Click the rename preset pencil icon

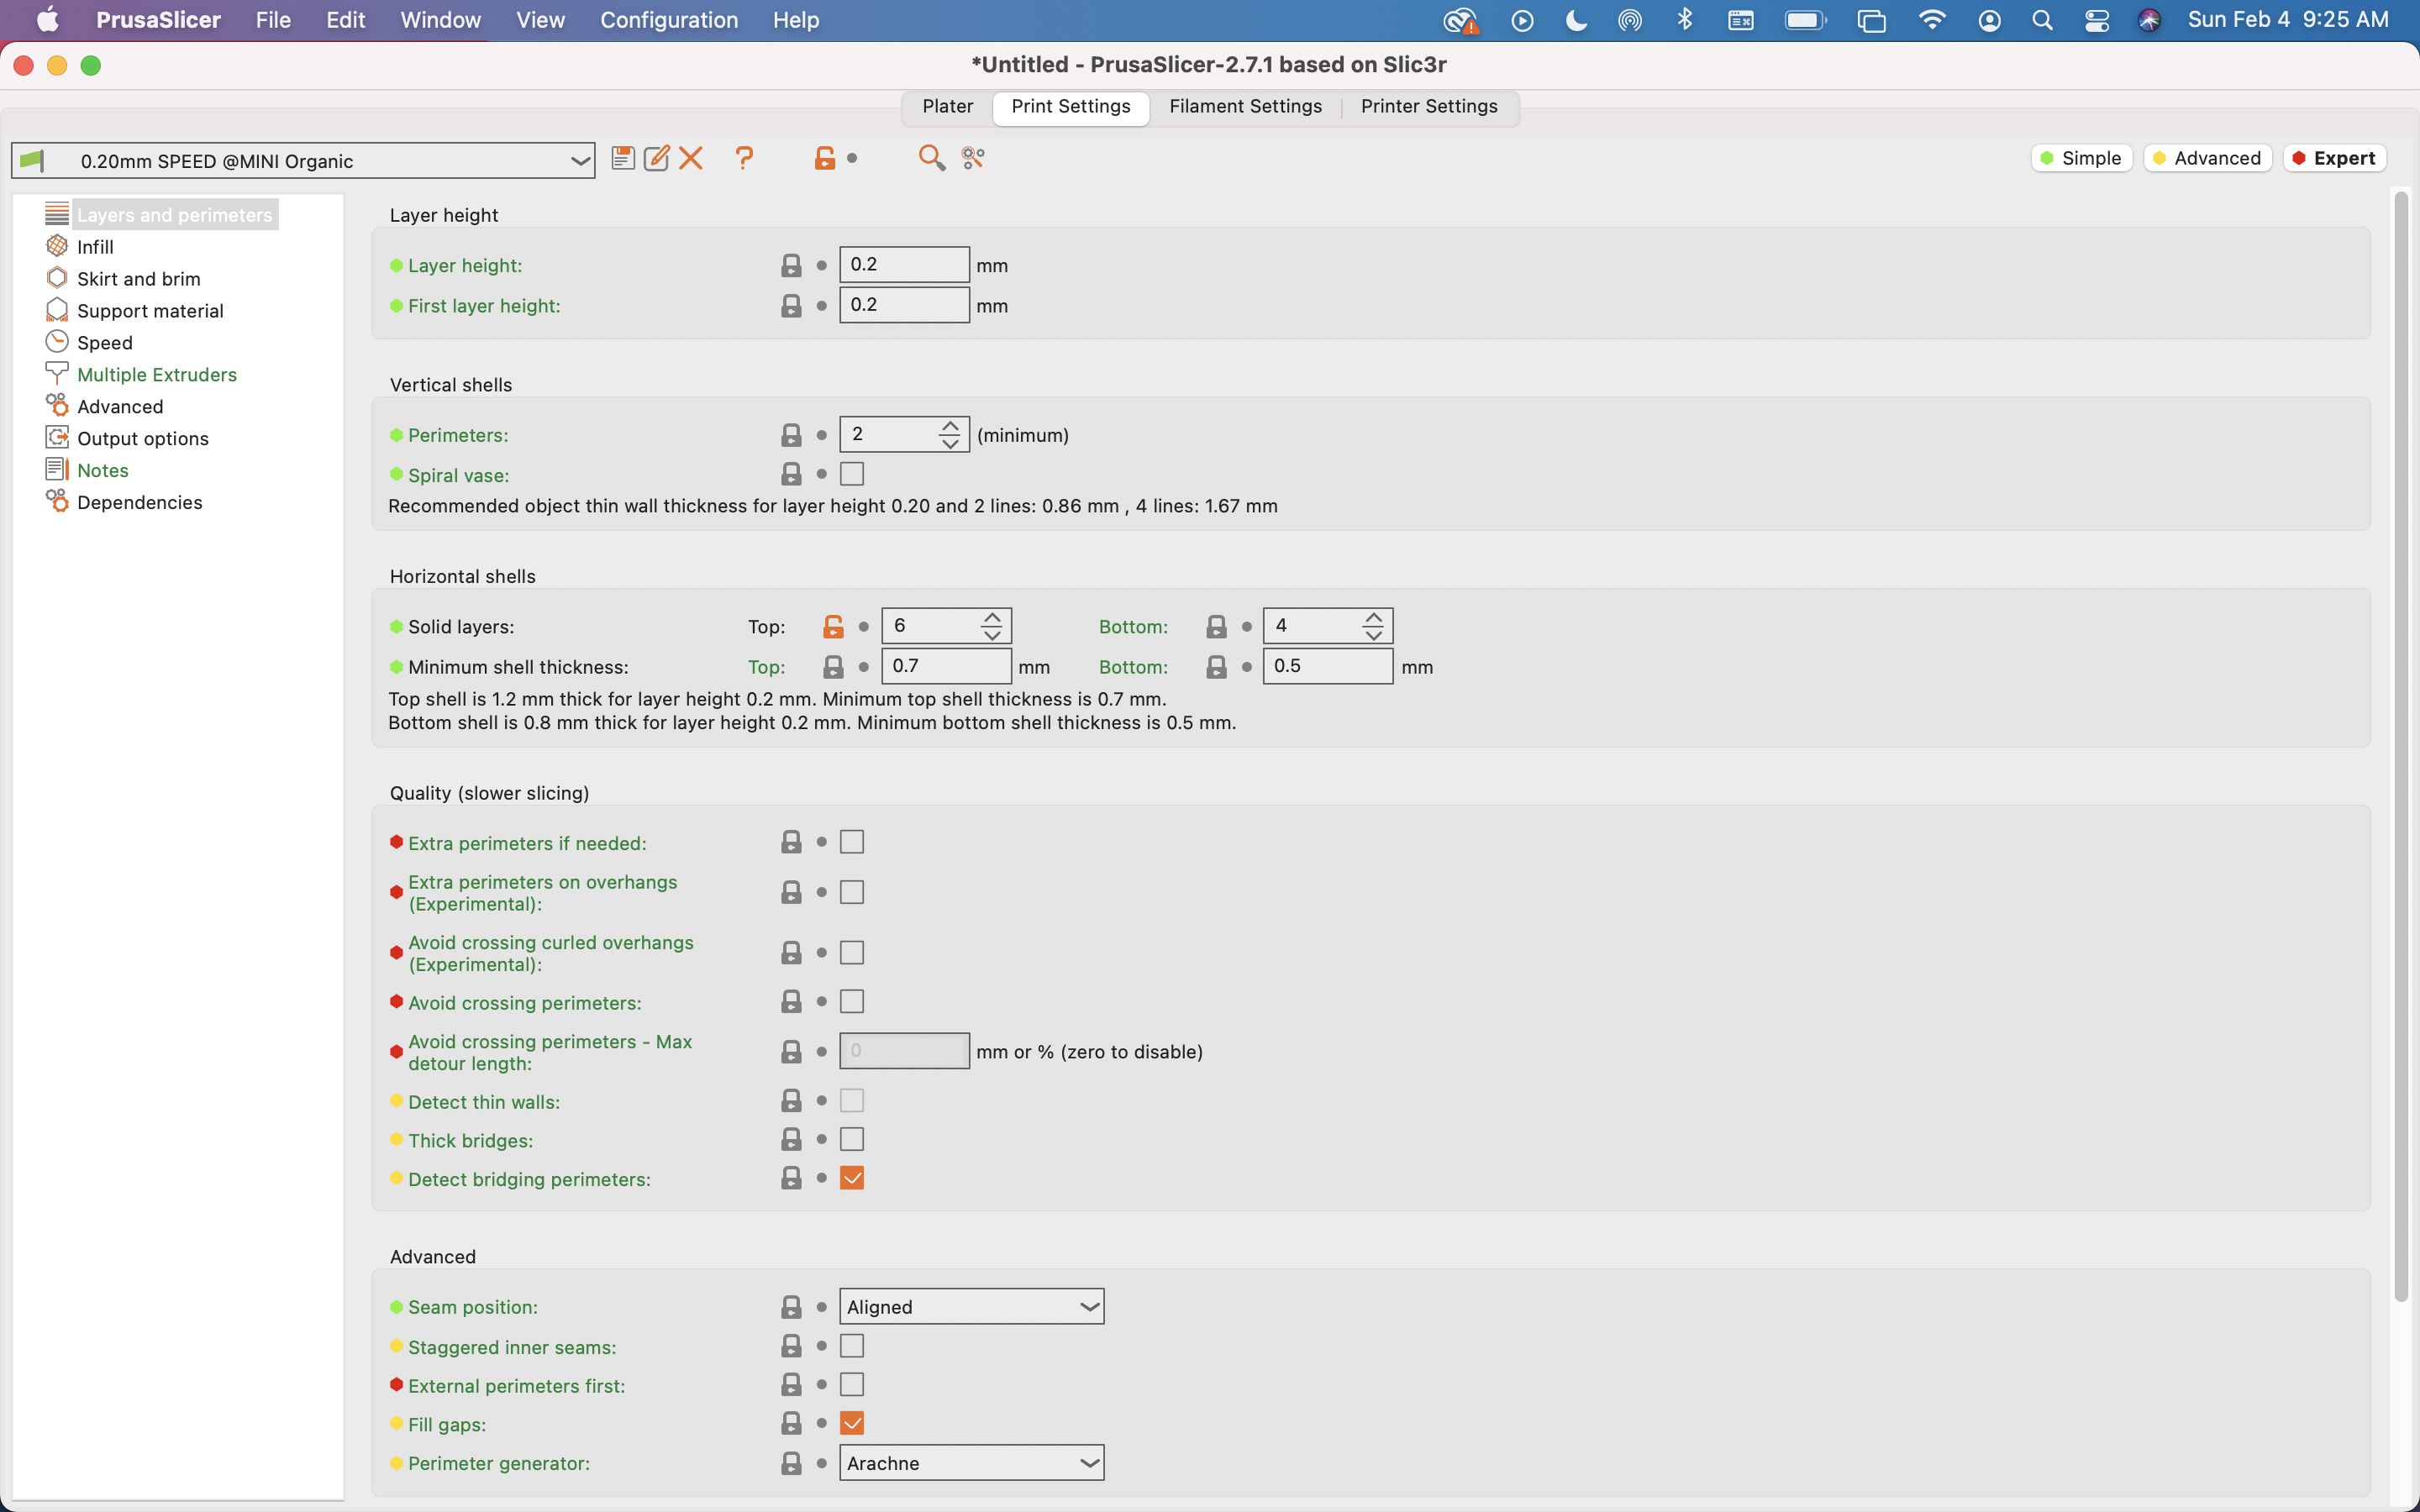(657, 158)
